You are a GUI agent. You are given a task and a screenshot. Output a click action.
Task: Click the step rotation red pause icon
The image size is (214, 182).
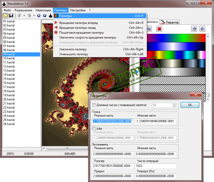56,32
